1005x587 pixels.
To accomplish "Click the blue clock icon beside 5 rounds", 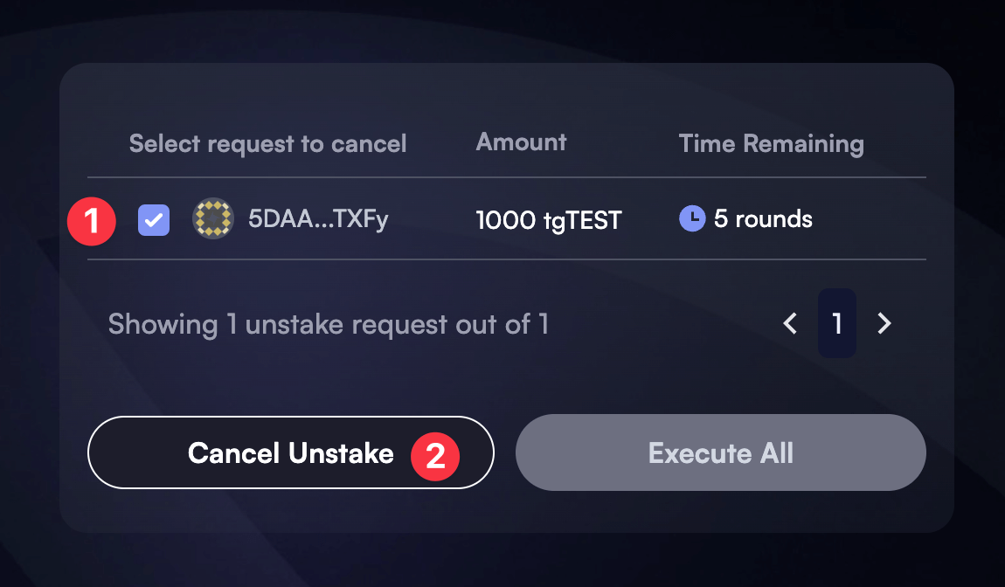I will pyautogui.click(x=691, y=218).
